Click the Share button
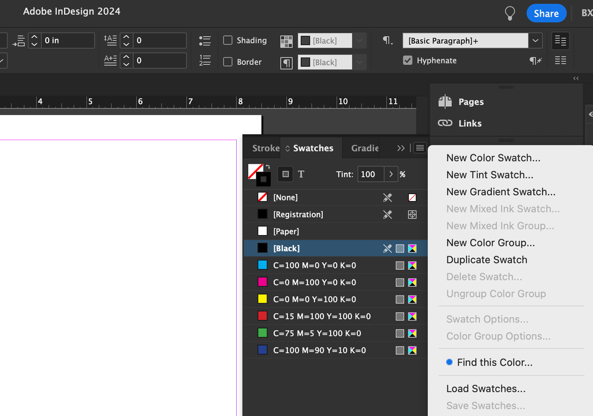This screenshot has height=416, width=593. pos(546,12)
